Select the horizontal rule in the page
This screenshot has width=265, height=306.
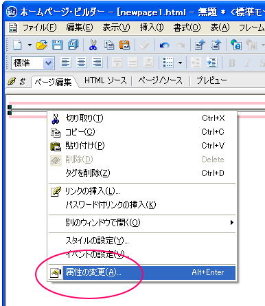(137, 110)
